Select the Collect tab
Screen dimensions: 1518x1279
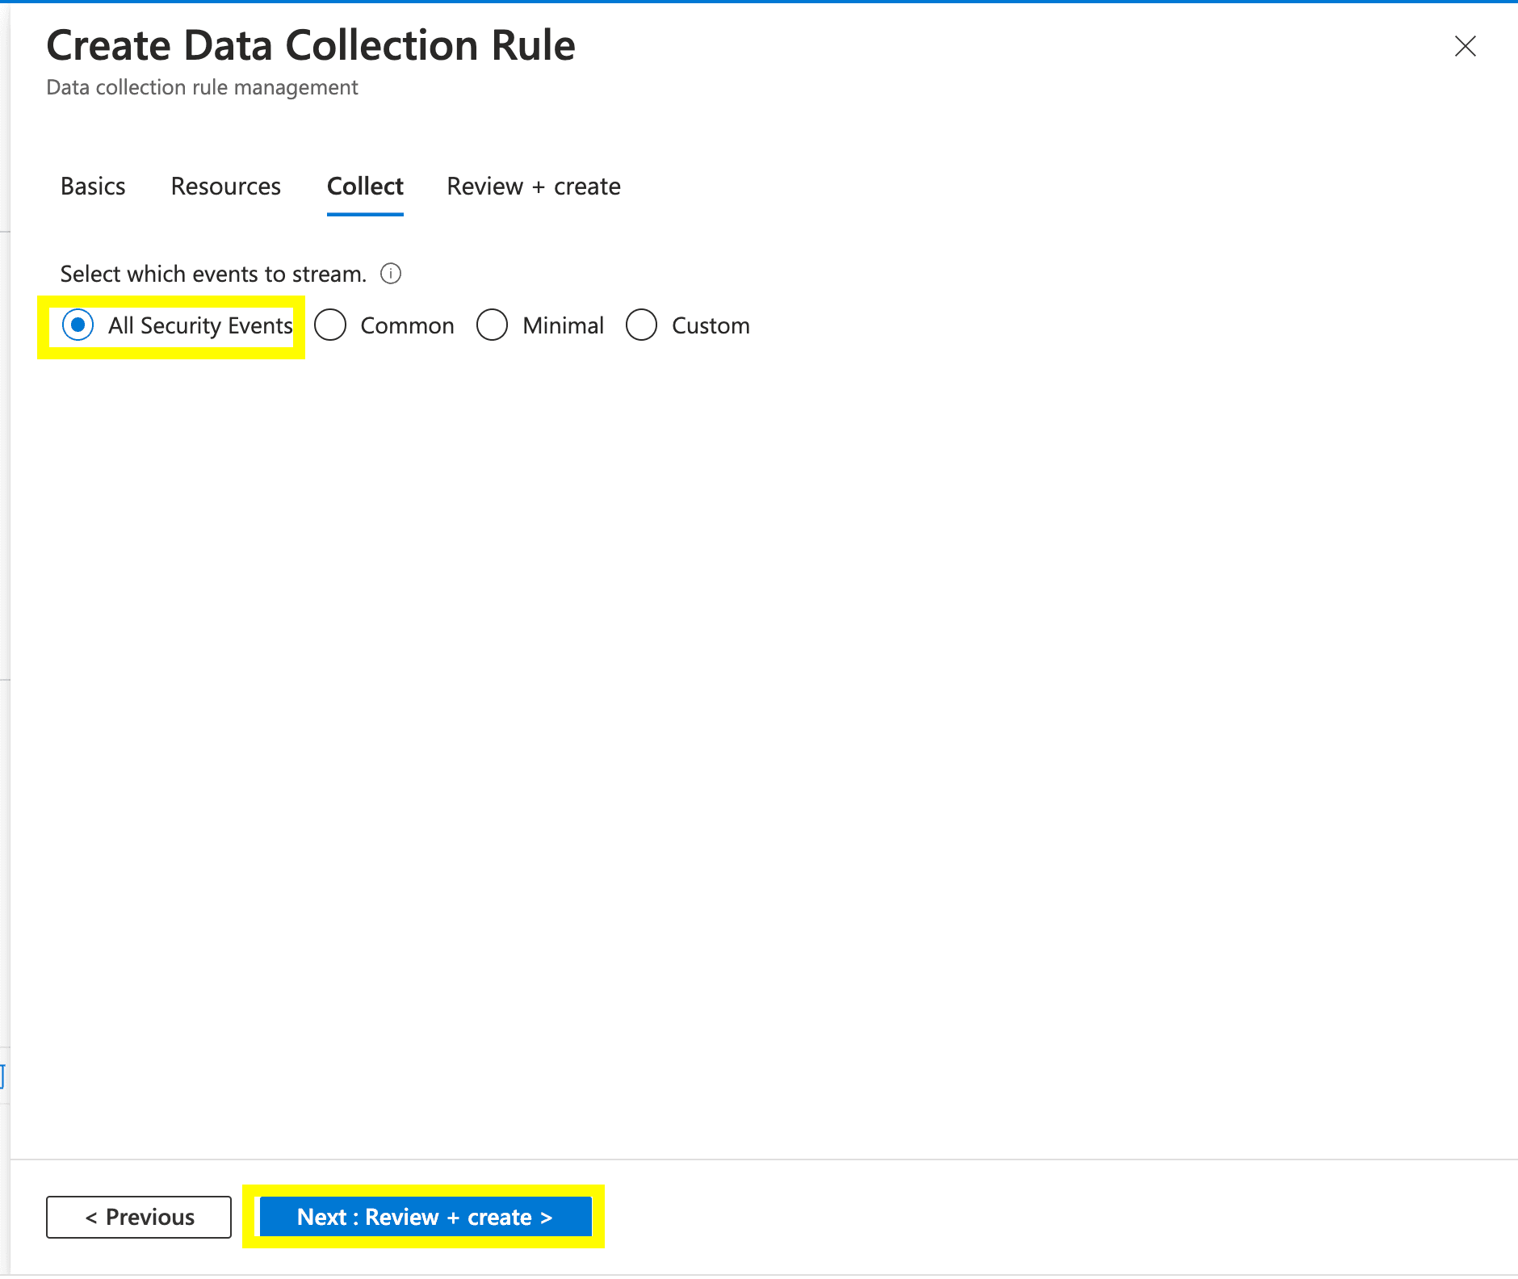click(365, 187)
